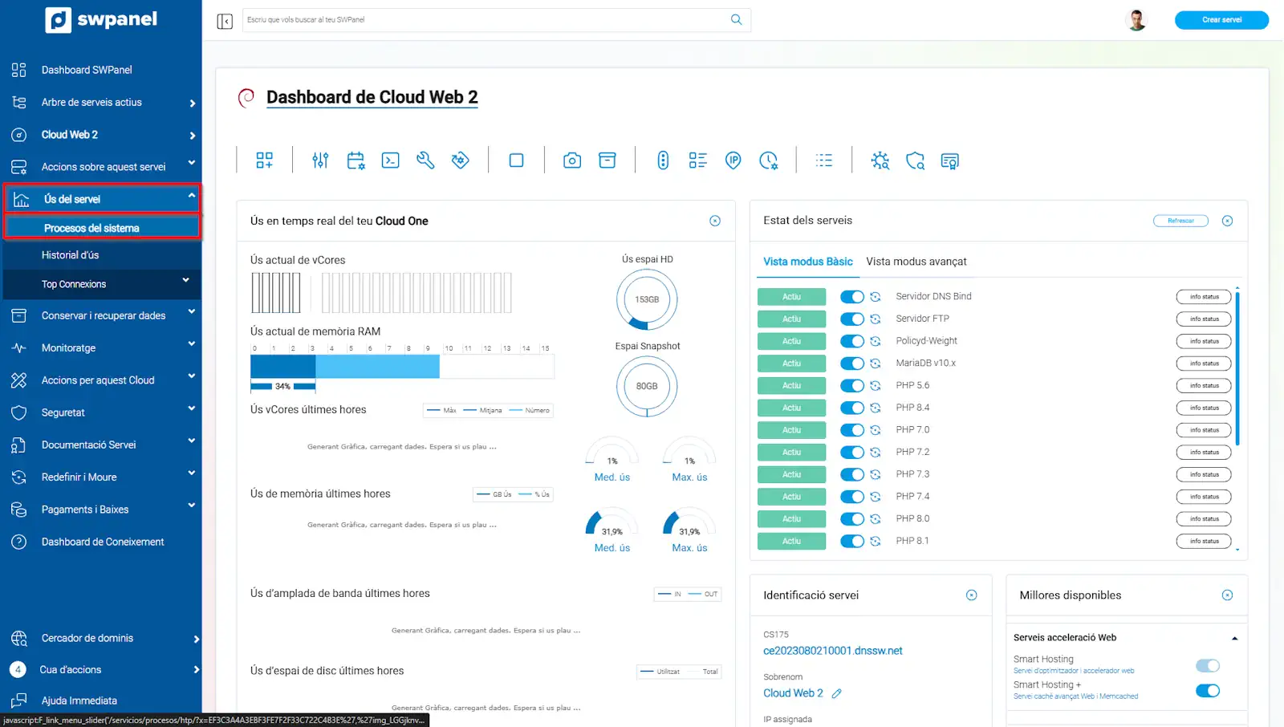Select the Vista modus Bàsic tab
Viewport: 1284px width, 727px height.
pyautogui.click(x=808, y=262)
